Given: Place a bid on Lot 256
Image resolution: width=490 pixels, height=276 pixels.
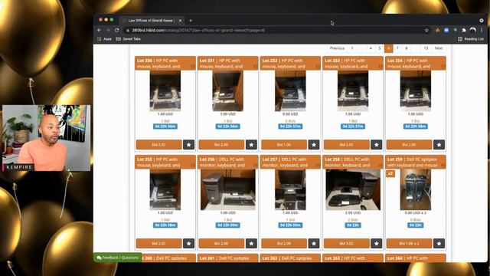Looking at the screenshot, I should (x=221, y=244).
